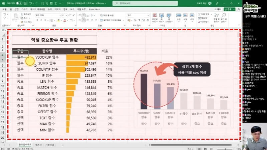Viewport: 267px width, 150px height.
Task: Open the Font Color dropdown arrow
Action: point(67,20)
